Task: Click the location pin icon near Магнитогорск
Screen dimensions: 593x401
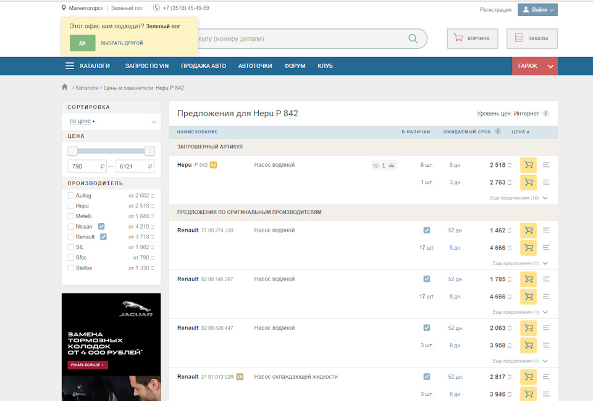Action: (x=64, y=7)
